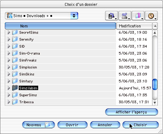
Task: Select the Simzilabim folder icon
Action: click(x=15, y=88)
